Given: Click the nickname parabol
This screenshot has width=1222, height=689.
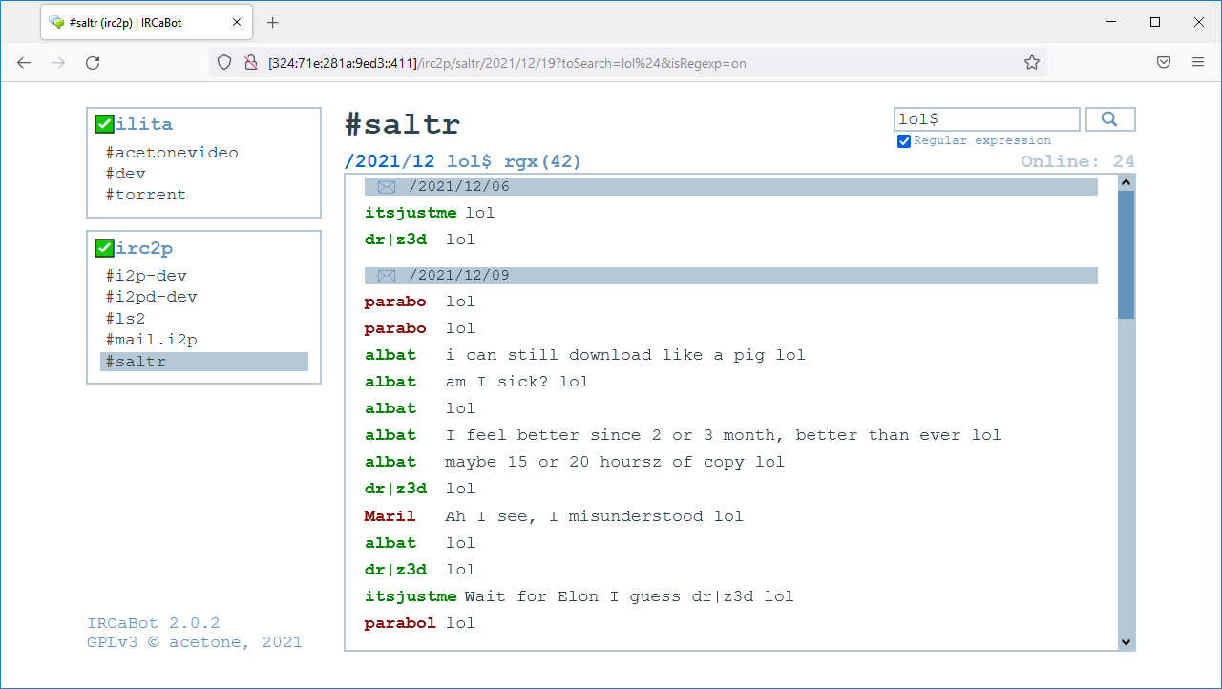Looking at the screenshot, I should (400, 623).
